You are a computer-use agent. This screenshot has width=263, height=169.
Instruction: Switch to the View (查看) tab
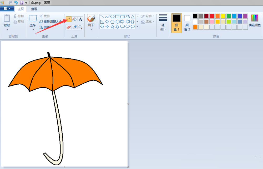pos(34,9)
